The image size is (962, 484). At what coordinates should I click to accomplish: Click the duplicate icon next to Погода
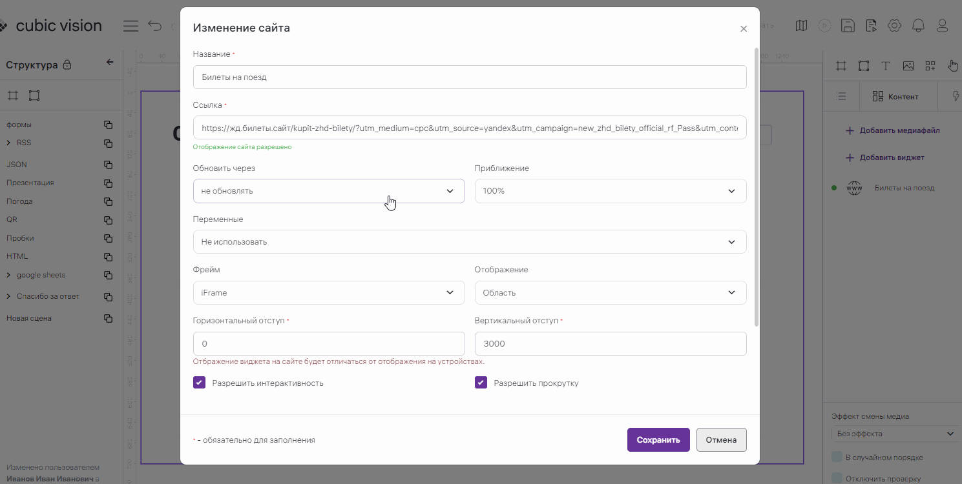point(109,201)
